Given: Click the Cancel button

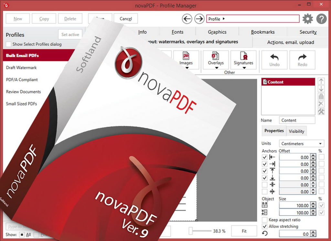Looking at the screenshot, I should click(x=126, y=19).
